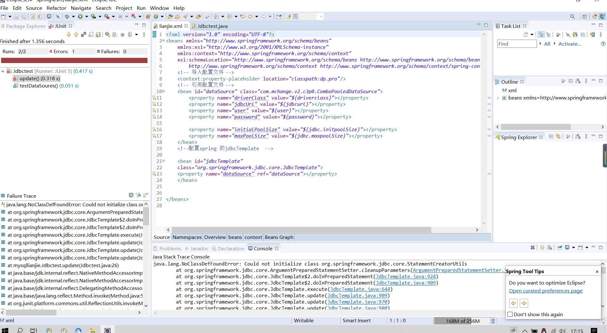607x333 pixels.
Task: Click JUnit Test Run History icon
Action: pyautogui.click(x=130, y=35)
